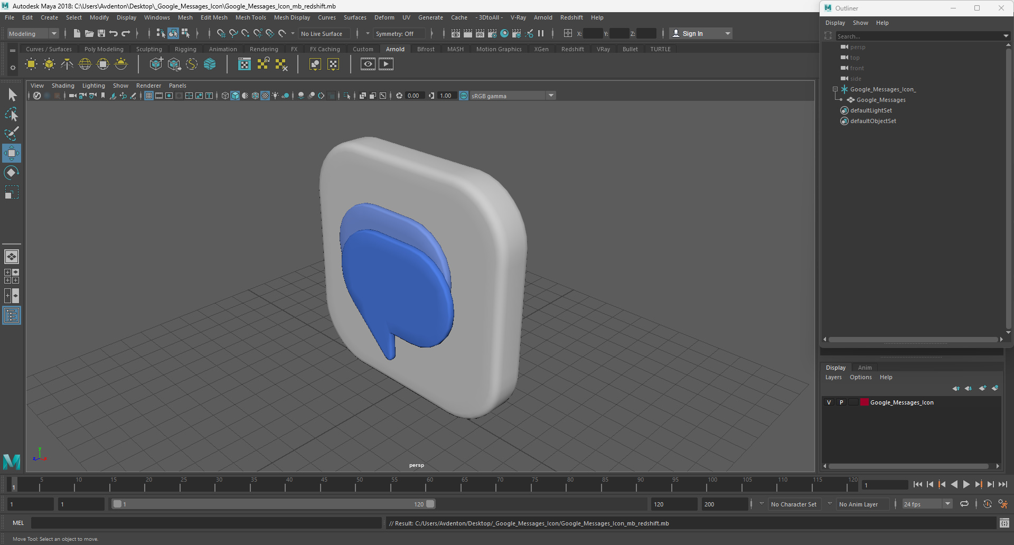Open the viewport Shading menu

[x=63, y=86]
